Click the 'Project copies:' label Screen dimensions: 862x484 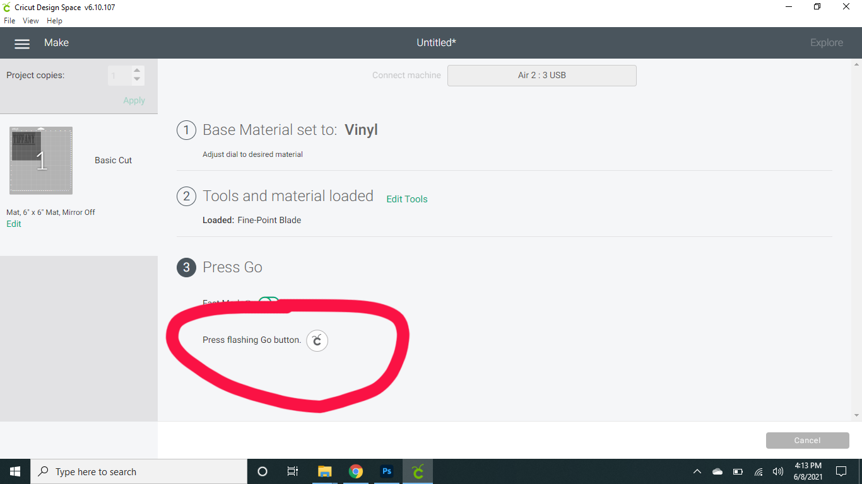click(x=35, y=76)
